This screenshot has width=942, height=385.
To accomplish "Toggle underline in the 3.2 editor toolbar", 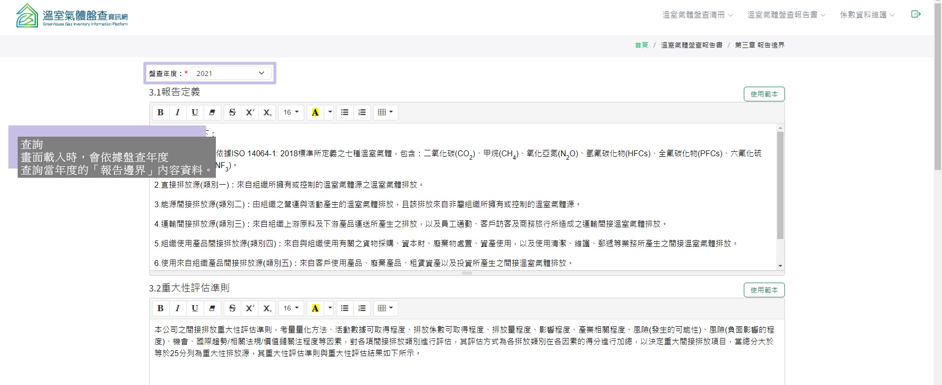I will 195,308.
